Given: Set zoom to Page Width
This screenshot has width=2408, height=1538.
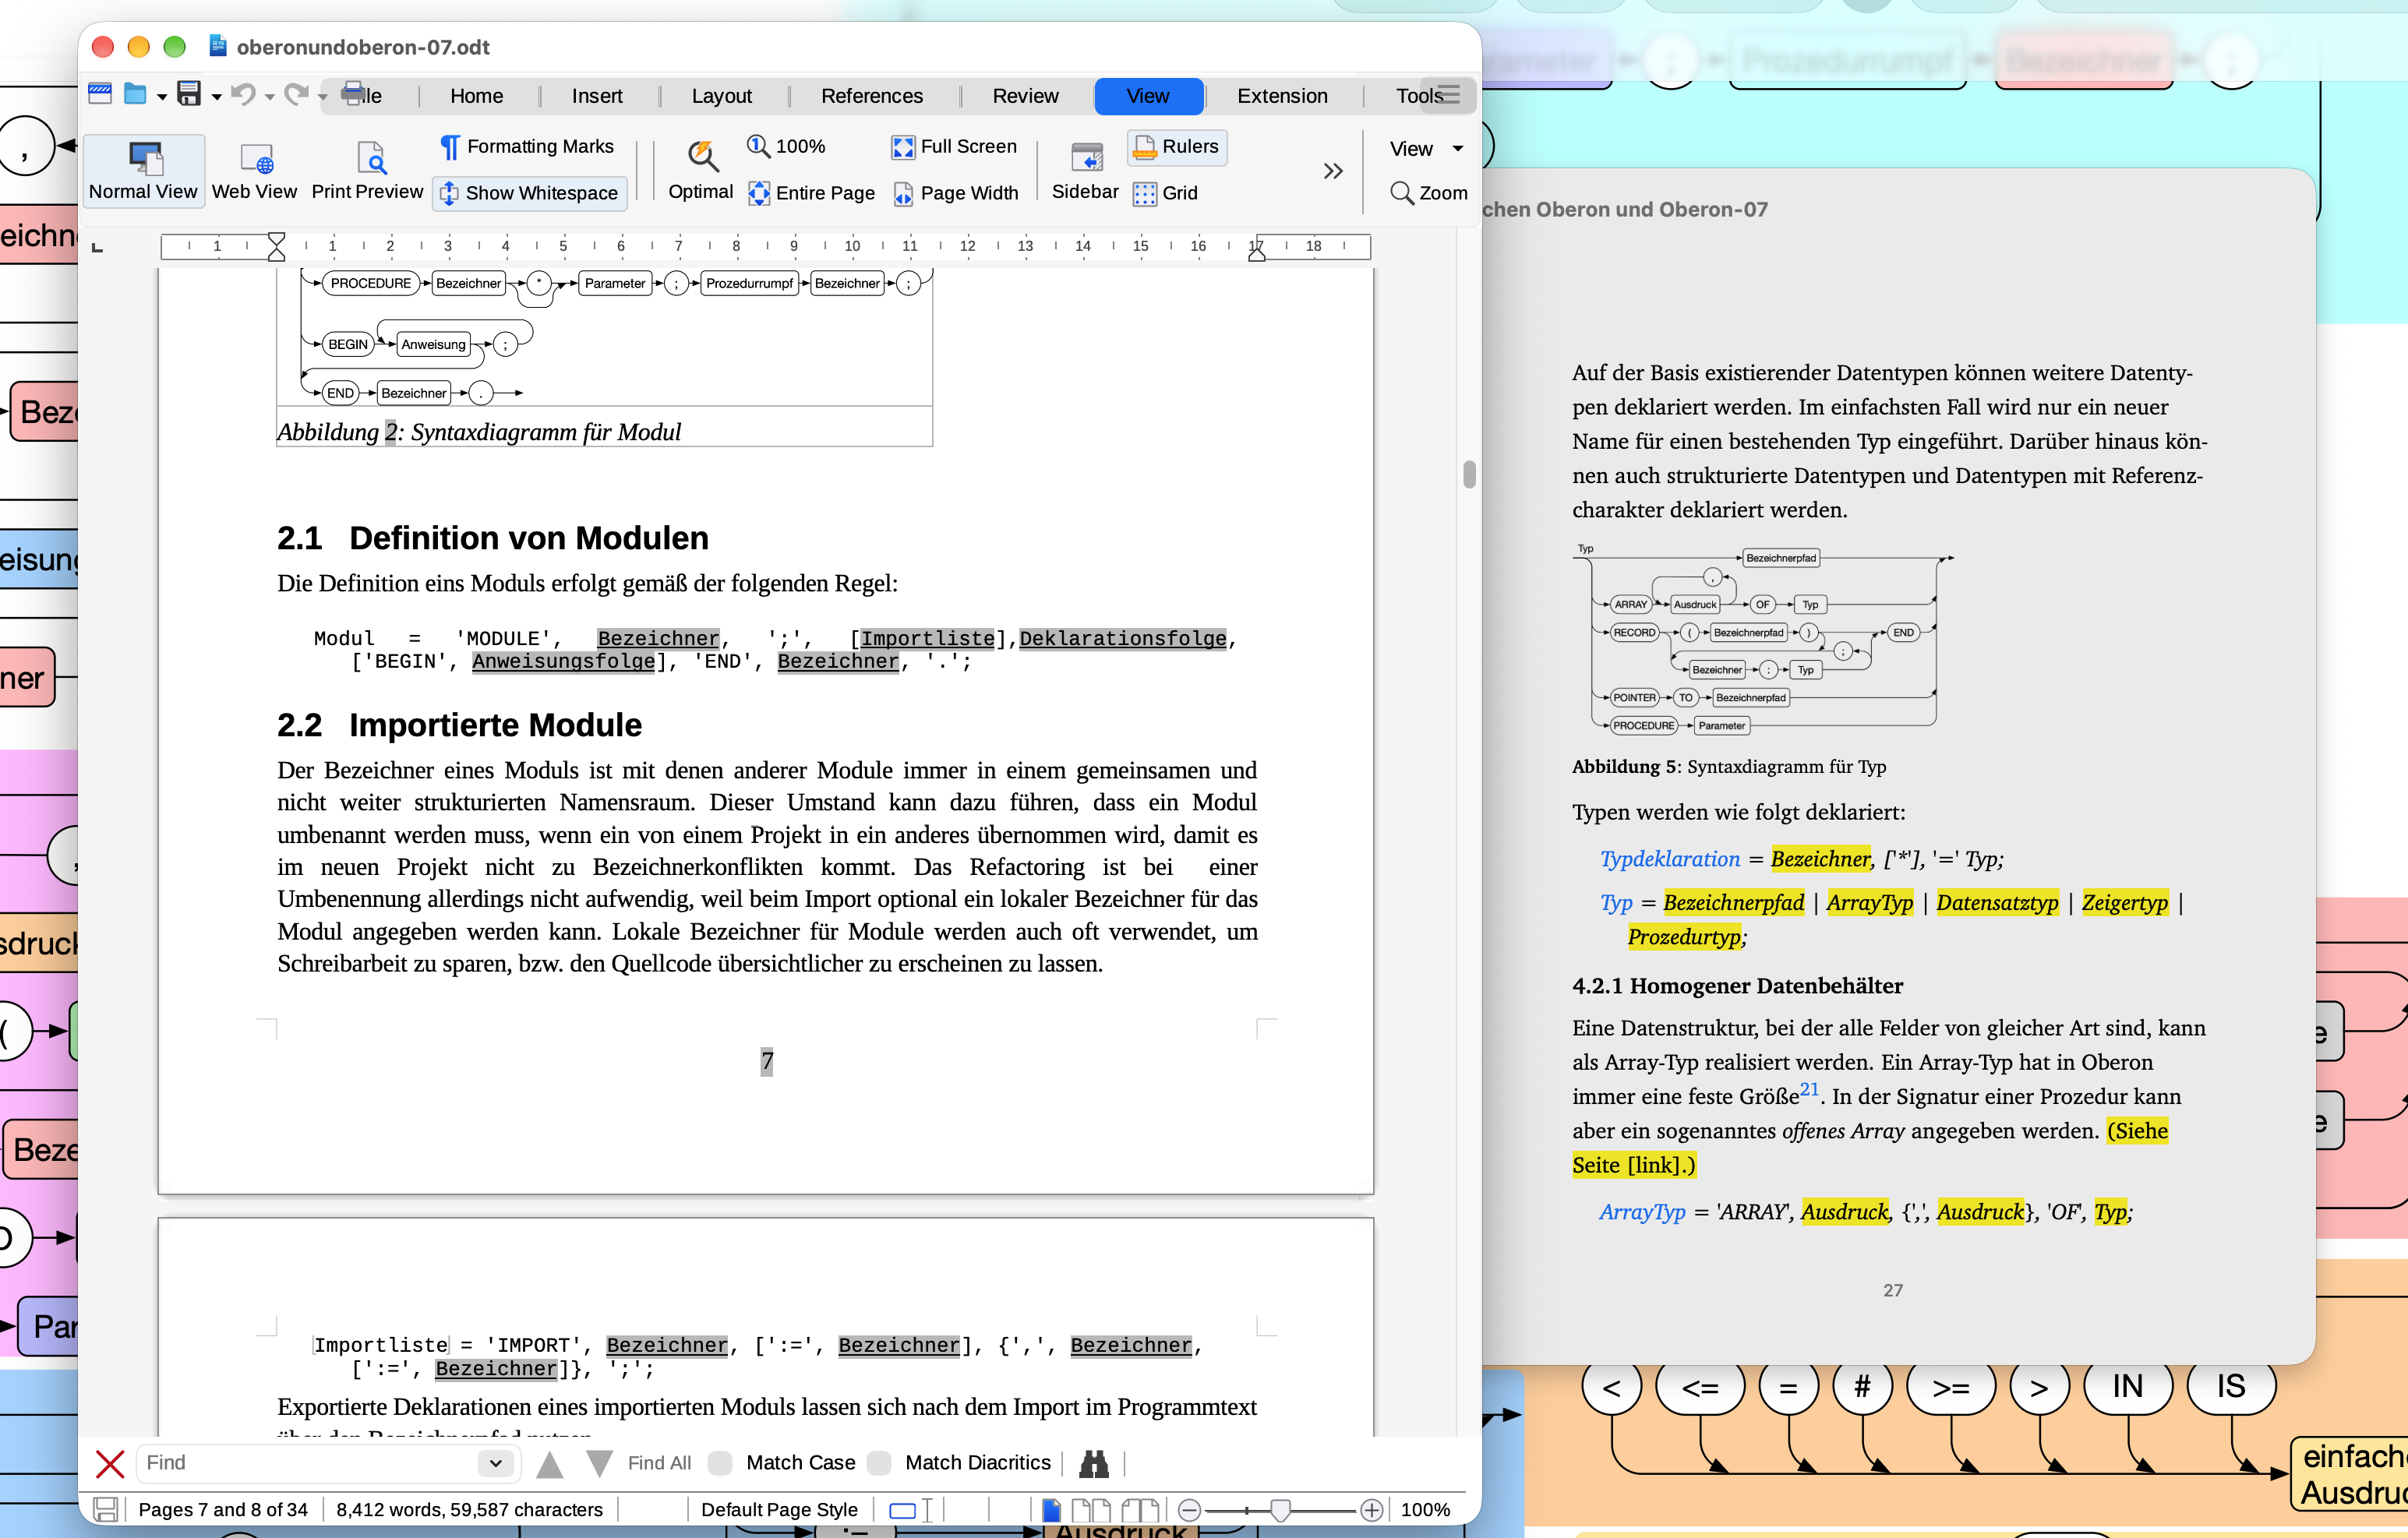Looking at the screenshot, I should point(956,193).
